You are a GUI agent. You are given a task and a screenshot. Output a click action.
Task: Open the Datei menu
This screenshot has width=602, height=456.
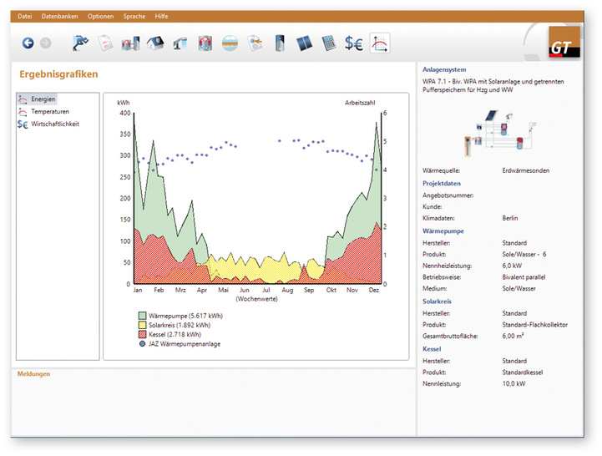(x=25, y=17)
